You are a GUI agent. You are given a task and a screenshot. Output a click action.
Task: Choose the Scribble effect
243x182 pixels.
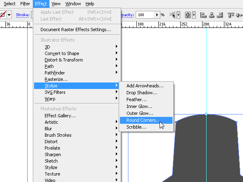click(136, 127)
